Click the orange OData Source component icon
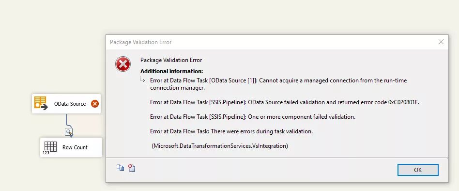The width and height of the screenshot is (459, 191). pyautogui.click(x=41, y=103)
